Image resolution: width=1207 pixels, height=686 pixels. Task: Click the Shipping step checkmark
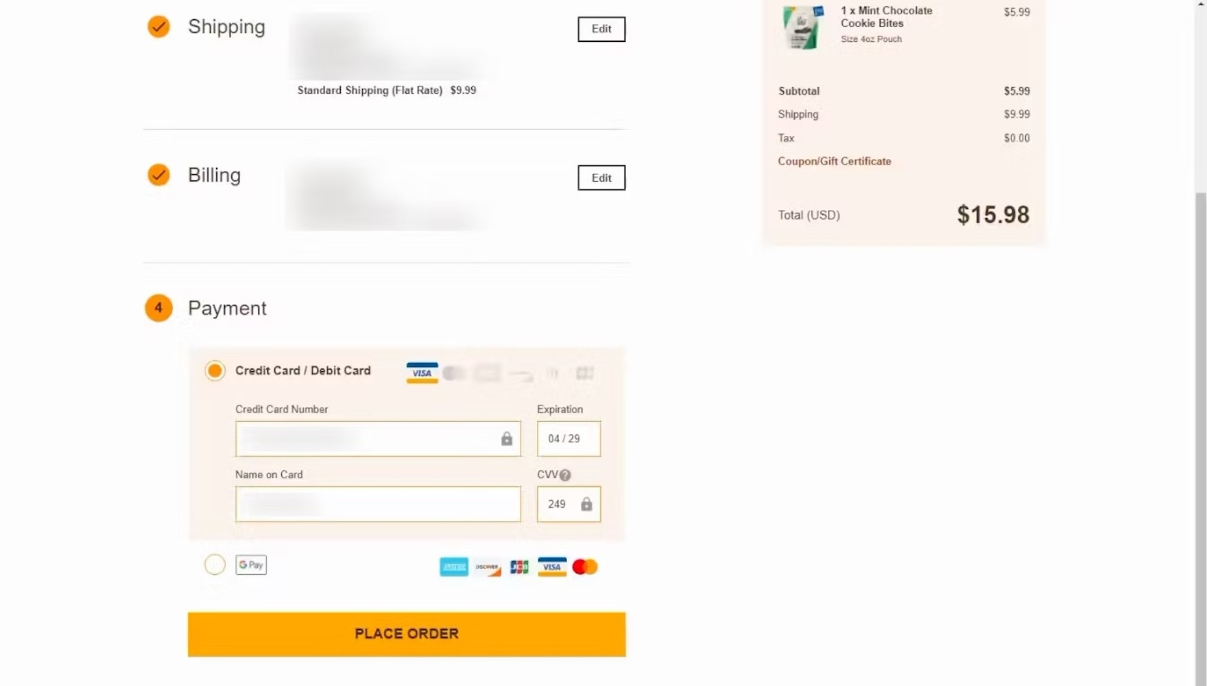pos(158,27)
